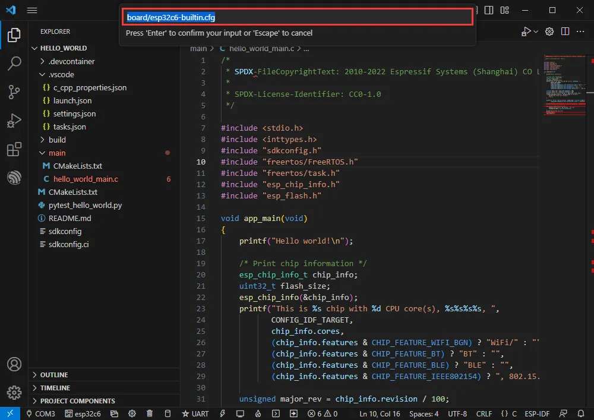Toggle Problems panel via errors and warnings count

tap(323, 413)
